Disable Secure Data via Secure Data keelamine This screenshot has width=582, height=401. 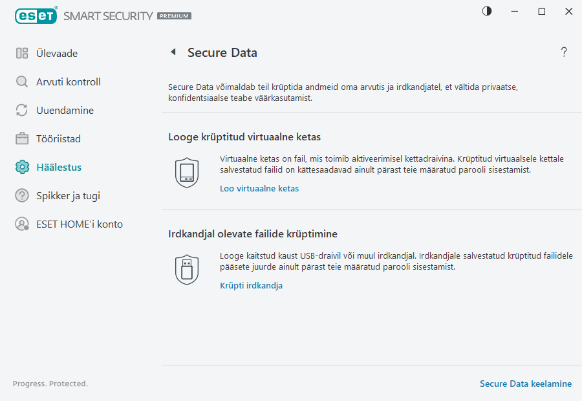[x=526, y=384]
